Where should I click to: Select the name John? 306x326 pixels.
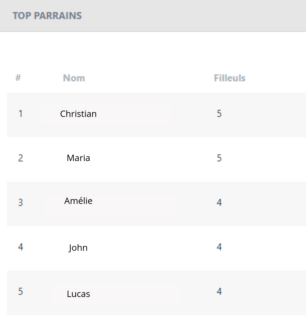78,248
